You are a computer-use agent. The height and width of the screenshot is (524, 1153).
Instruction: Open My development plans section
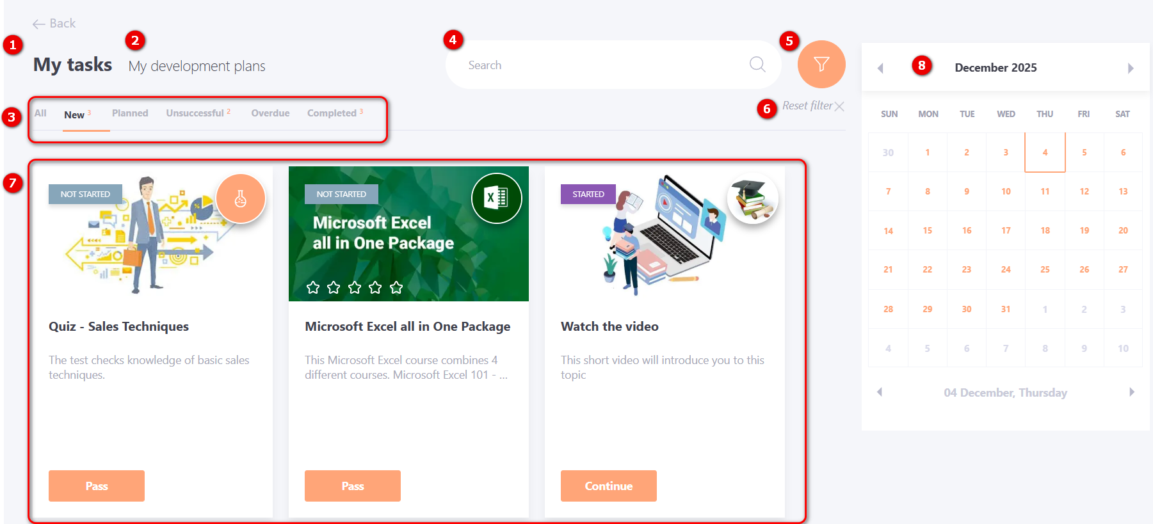point(197,66)
